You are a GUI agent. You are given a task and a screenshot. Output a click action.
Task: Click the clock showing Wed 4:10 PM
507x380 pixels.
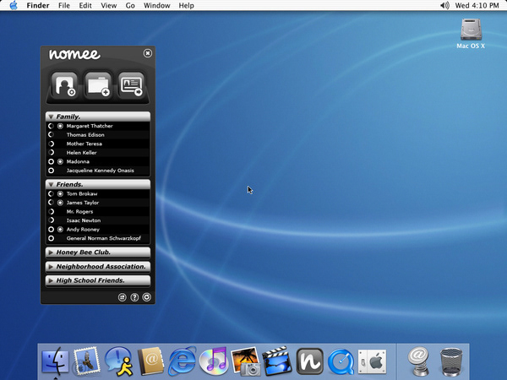pos(477,6)
